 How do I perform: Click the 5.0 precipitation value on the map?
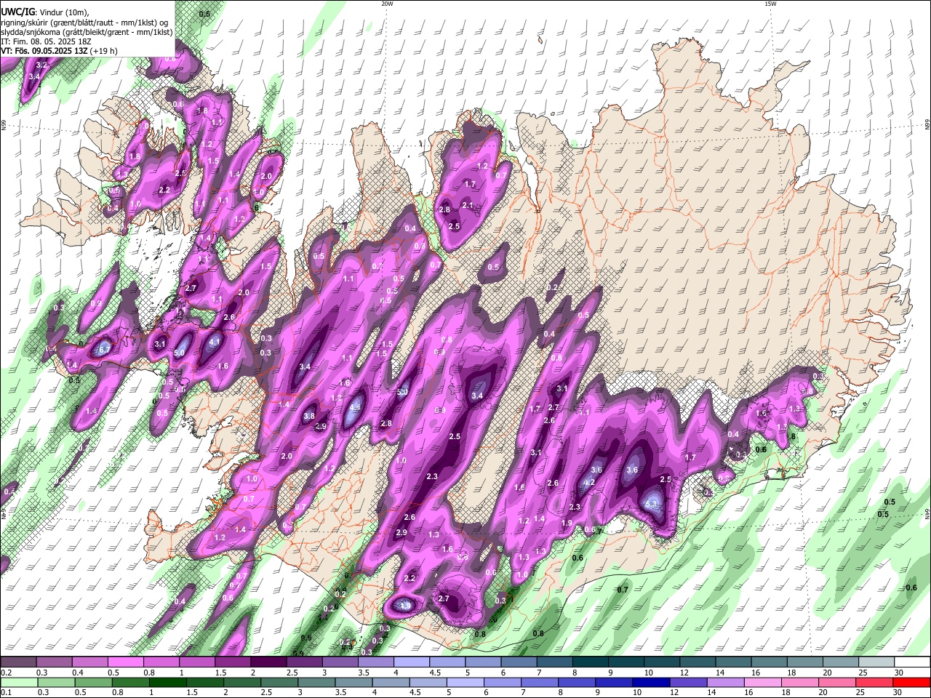(x=180, y=353)
